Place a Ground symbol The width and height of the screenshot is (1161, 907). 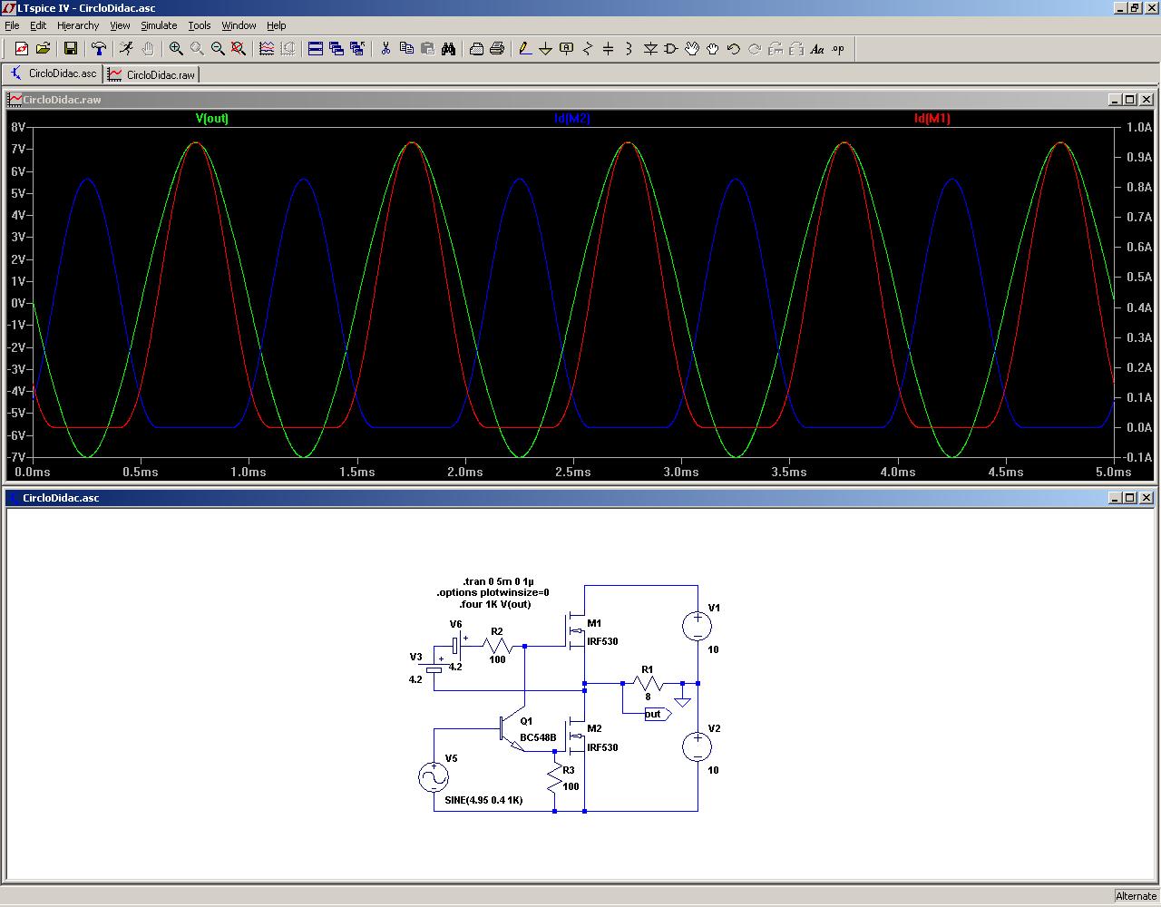545,49
